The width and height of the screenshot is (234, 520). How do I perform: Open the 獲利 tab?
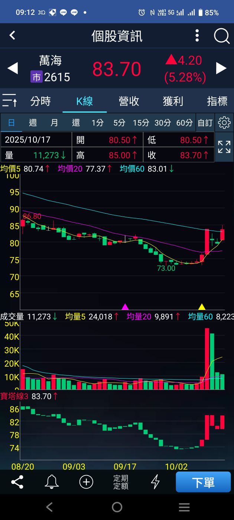173,101
